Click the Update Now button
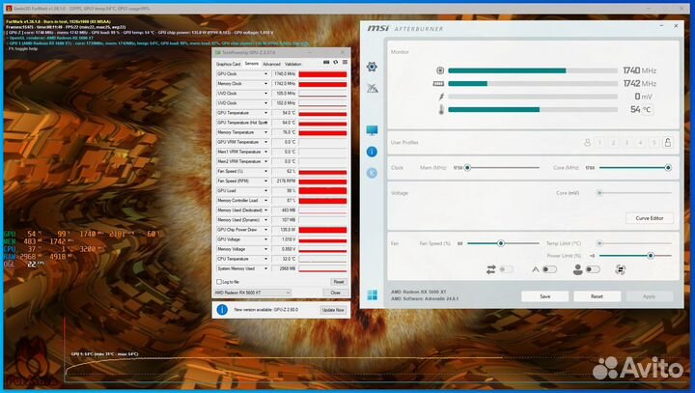This screenshot has width=695, height=393. pyautogui.click(x=331, y=310)
